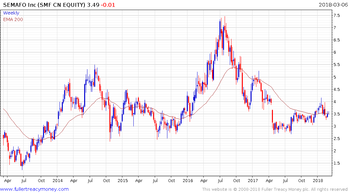348x194 pixels.
Task: Click the 4 price axis label
Action: [335, 102]
